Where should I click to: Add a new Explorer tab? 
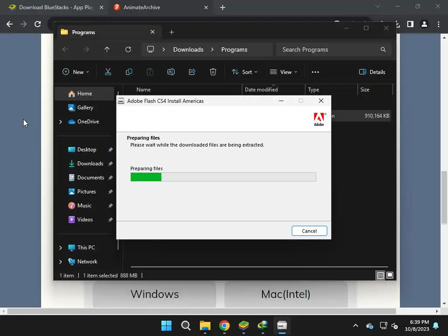coord(171,32)
